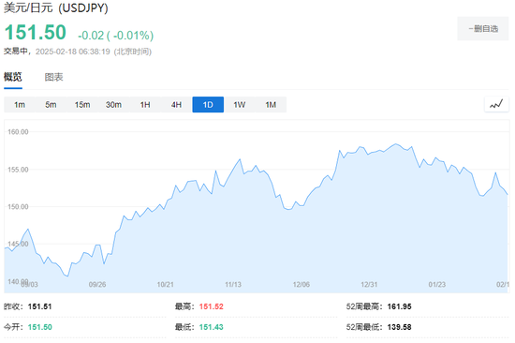Select the 1m interval
515x343 pixels.
click(x=20, y=105)
